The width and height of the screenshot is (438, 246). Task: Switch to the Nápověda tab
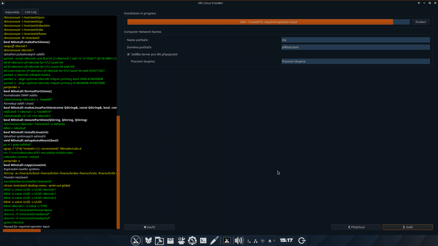(x=12, y=12)
